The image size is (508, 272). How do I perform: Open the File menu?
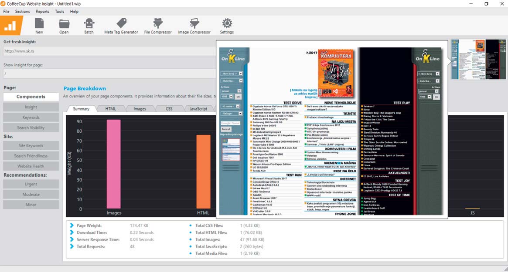click(6, 11)
